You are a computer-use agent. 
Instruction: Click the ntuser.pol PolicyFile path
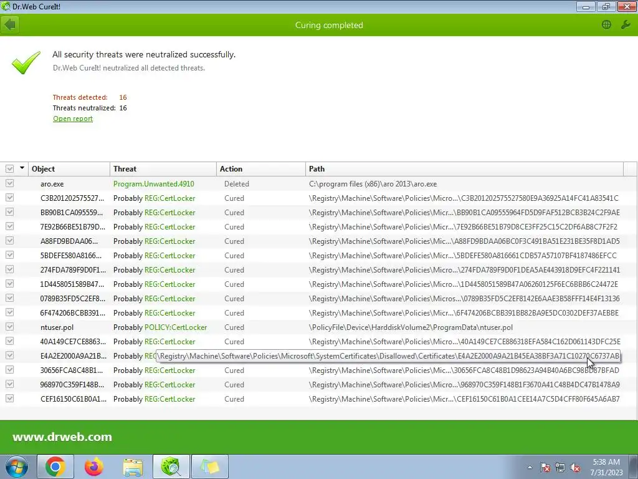click(411, 327)
